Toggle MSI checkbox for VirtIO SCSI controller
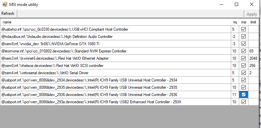Image resolution: width=261 pixels, height=128 pixels. 243,66
